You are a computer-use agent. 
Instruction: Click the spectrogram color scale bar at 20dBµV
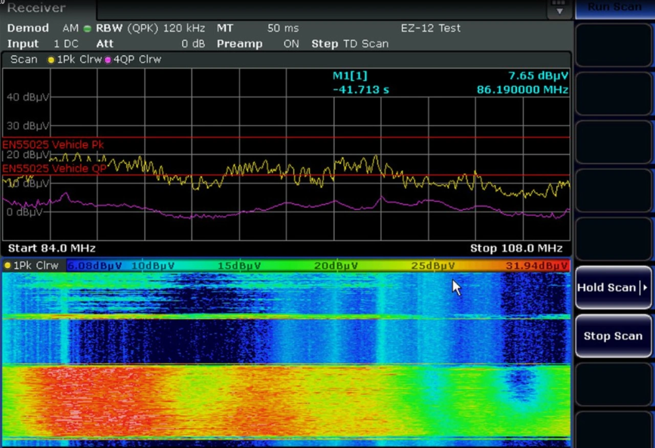336,266
